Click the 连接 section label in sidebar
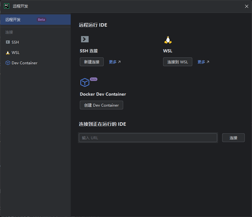 (9, 32)
